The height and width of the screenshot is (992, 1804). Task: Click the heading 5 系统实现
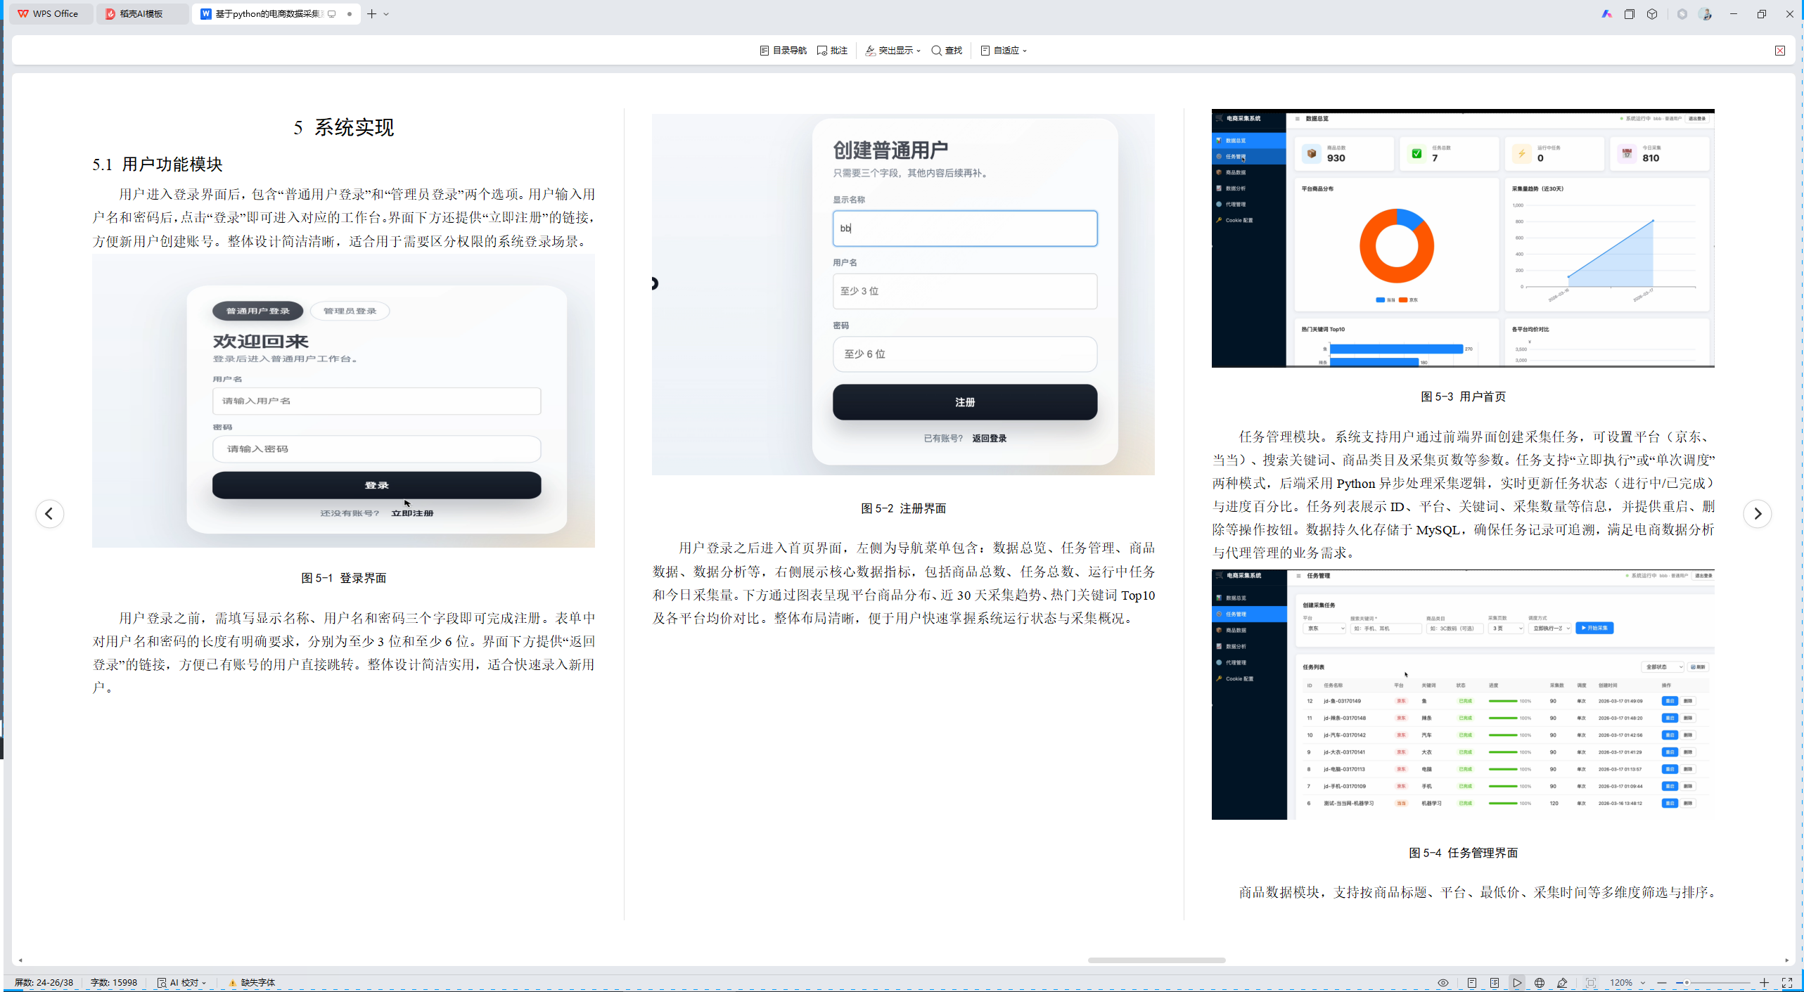coord(343,127)
